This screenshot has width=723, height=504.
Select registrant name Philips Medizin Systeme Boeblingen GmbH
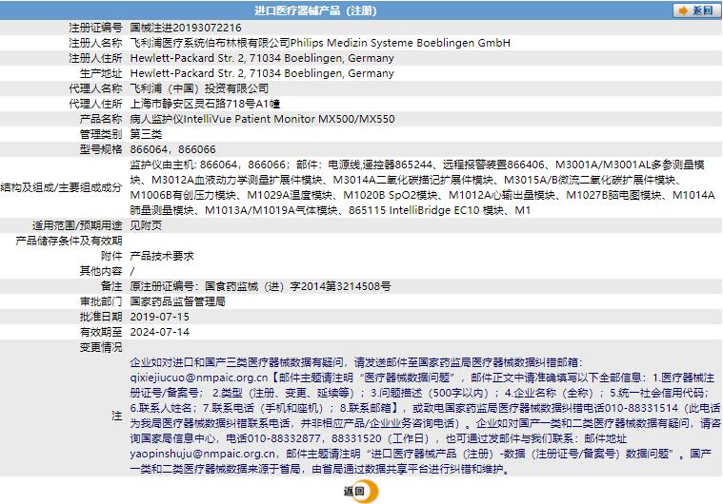(400, 43)
